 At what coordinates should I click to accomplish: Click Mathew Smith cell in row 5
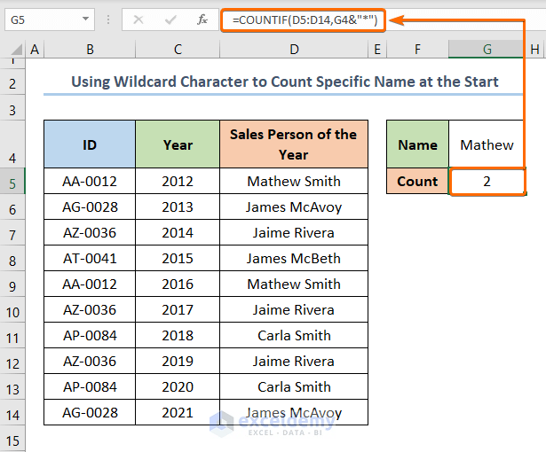pos(294,181)
